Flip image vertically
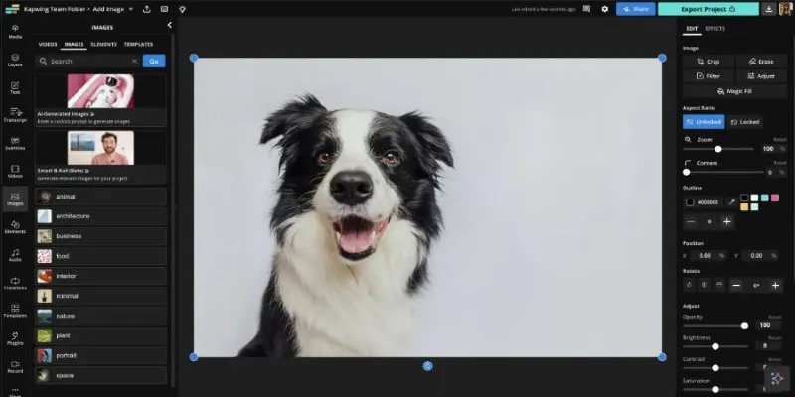The width and height of the screenshot is (795, 397). 718,285
